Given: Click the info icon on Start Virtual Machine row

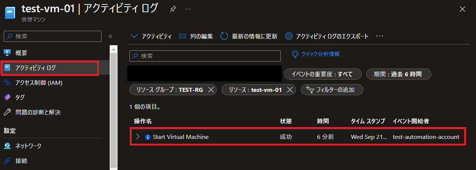Looking at the screenshot, I should tap(148, 137).
